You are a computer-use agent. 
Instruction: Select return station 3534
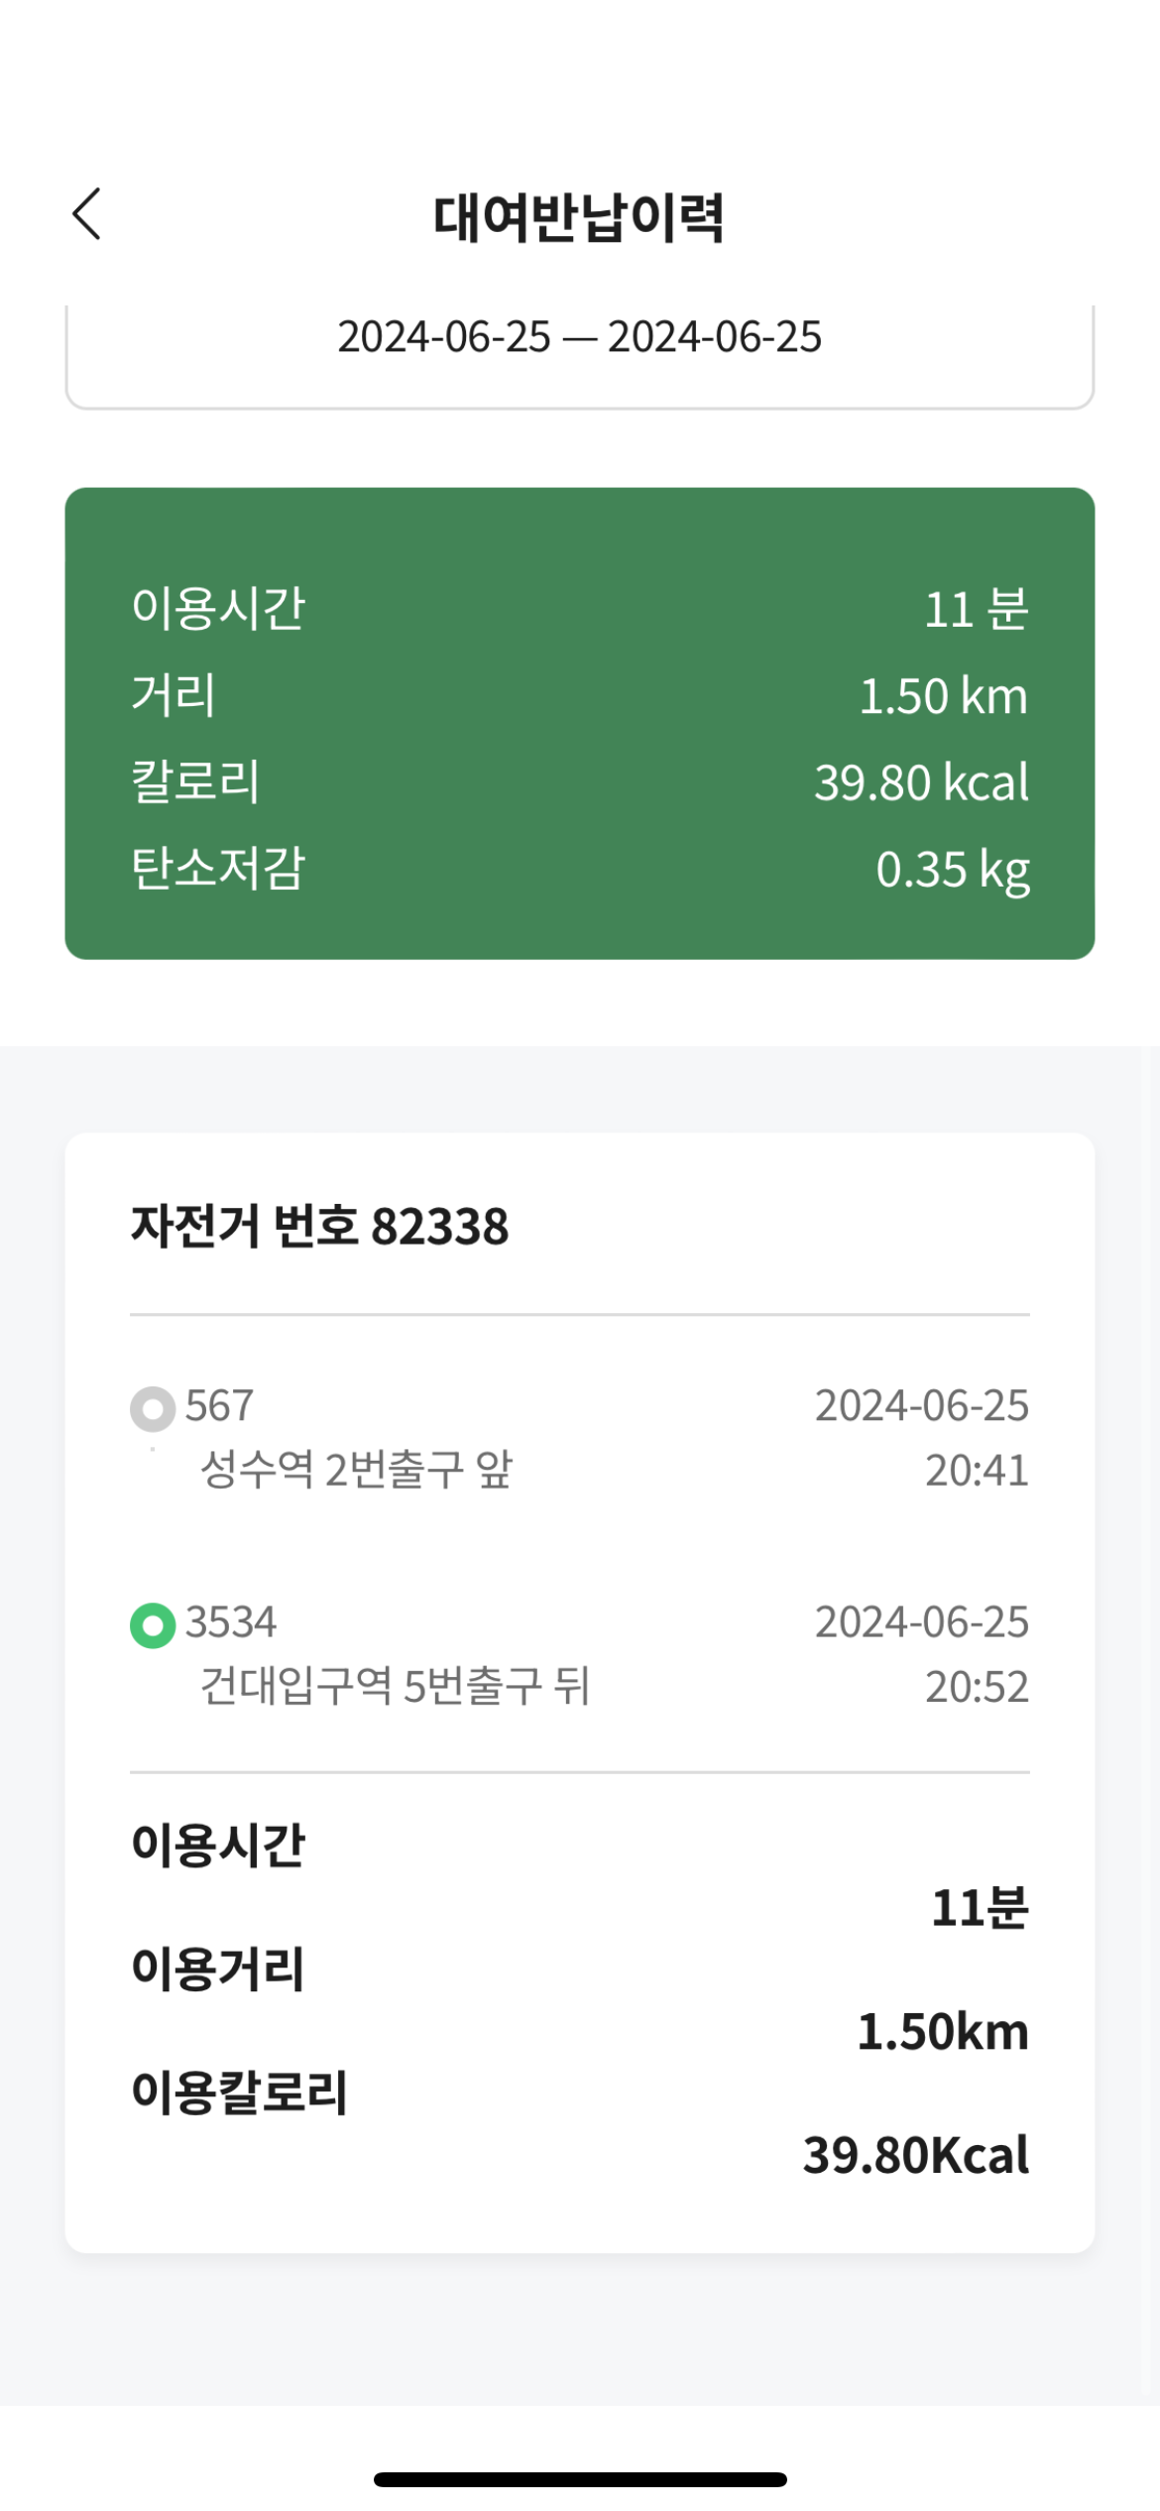[231, 1622]
